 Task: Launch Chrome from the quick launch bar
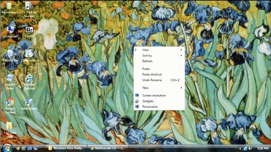click(x=18, y=148)
